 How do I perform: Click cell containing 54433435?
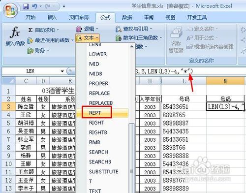coord(184,131)
